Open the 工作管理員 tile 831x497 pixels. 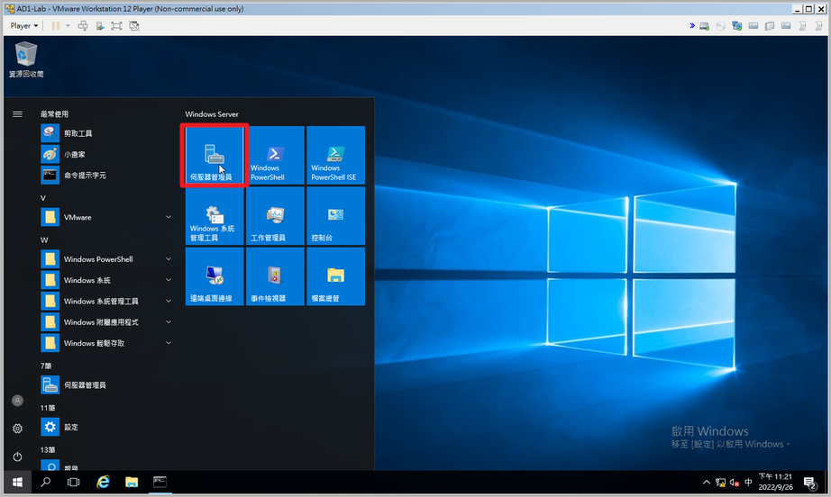click(x=275, y=216)
